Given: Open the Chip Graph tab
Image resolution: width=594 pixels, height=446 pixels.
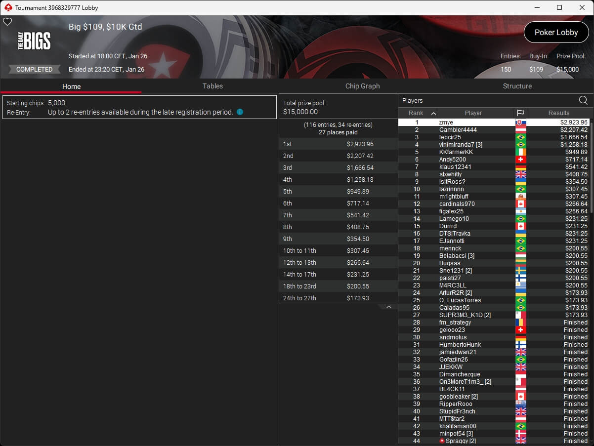Looking at the screenshot, I should pyautogui.click(x=362, y=86).
